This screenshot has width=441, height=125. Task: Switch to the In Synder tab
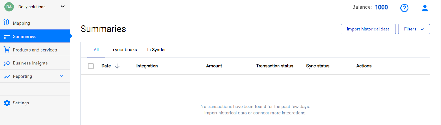point(156,50)
